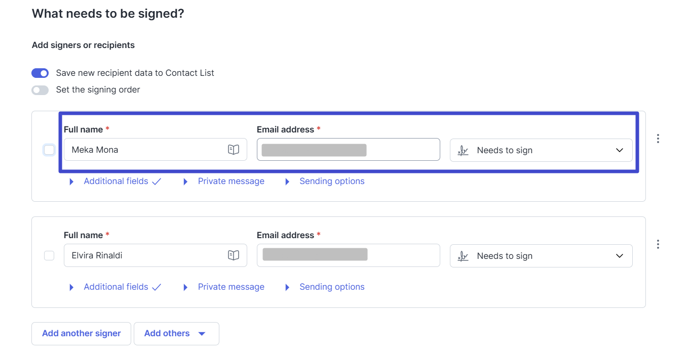Click Add another signer button

coord(82,334)
